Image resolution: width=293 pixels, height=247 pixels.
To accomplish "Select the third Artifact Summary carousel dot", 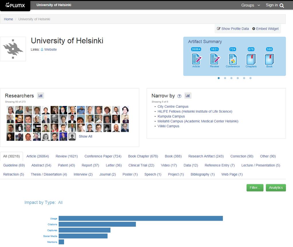I will [x=231, y=78].
